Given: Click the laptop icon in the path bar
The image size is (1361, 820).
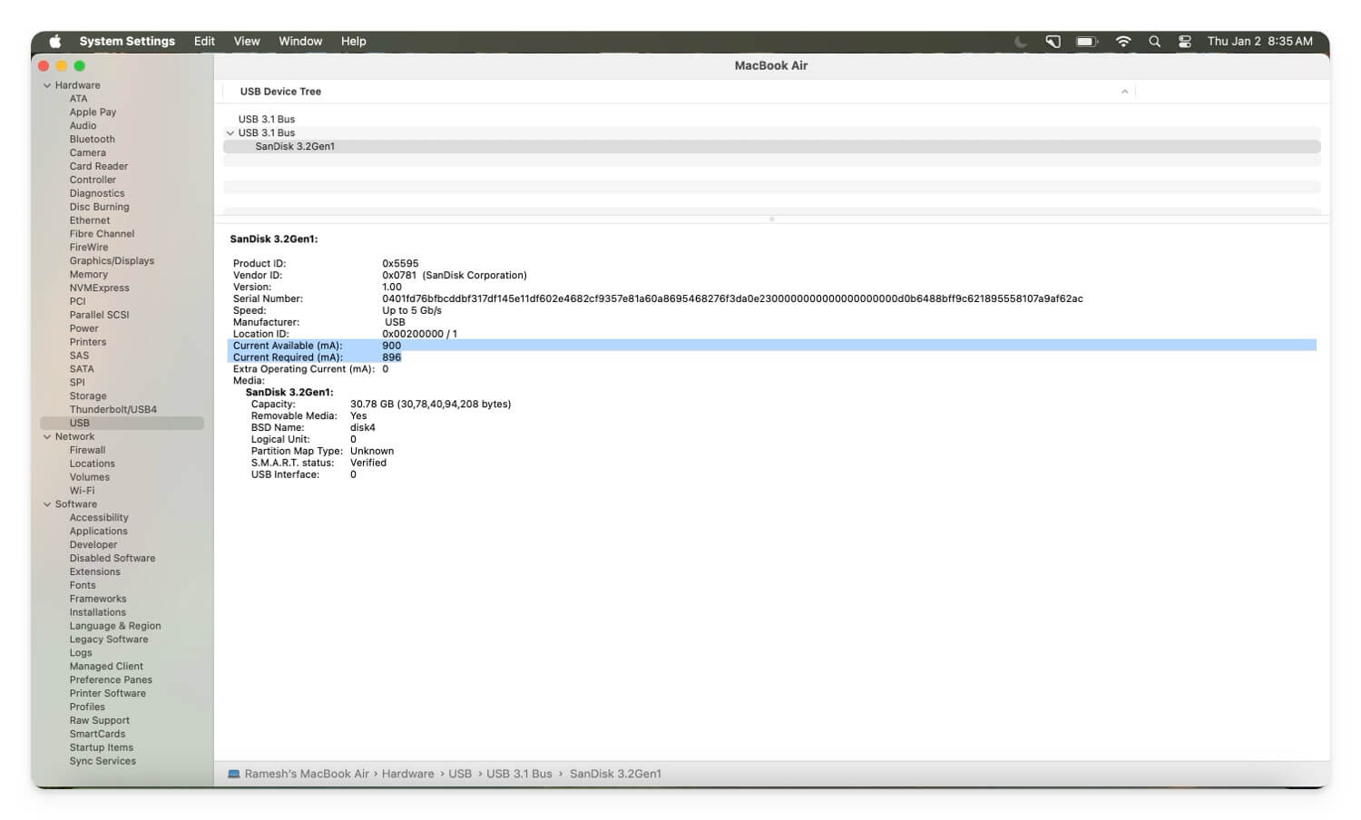Looking at the screenshot, I should click(234, 774).
